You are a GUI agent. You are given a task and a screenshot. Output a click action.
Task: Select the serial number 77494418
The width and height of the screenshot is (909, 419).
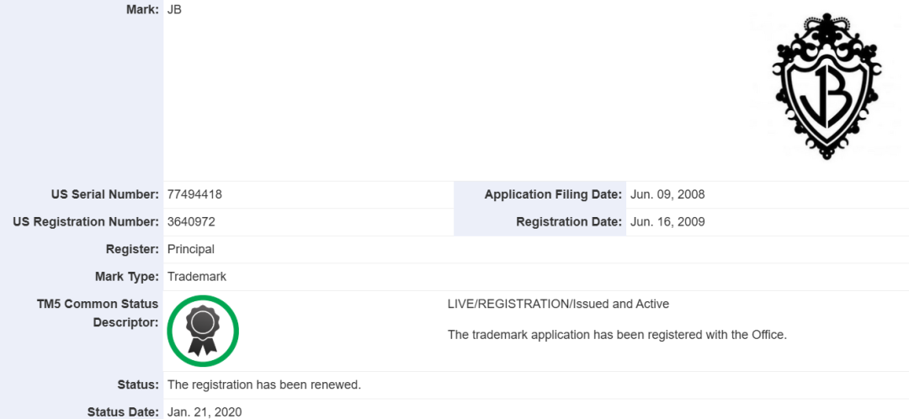click(x=194, y=194)
